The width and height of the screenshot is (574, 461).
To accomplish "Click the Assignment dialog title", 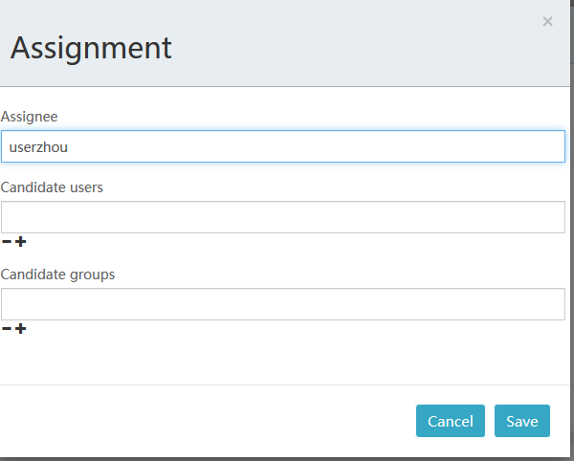I will [x=91, y=48].
